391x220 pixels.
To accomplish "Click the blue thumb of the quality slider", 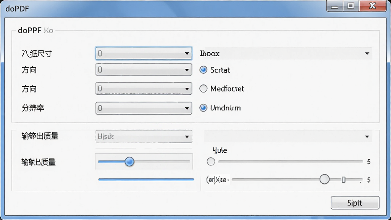I will pos(129,162).
